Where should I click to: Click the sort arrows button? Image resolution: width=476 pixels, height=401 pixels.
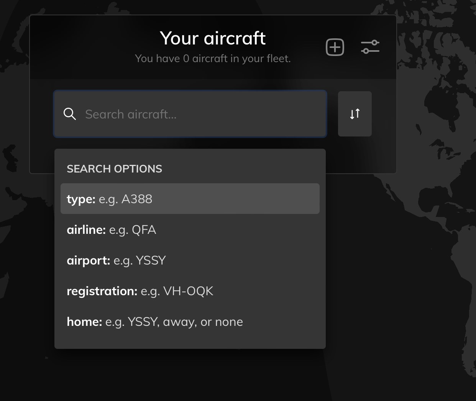(x=355, y=114)
